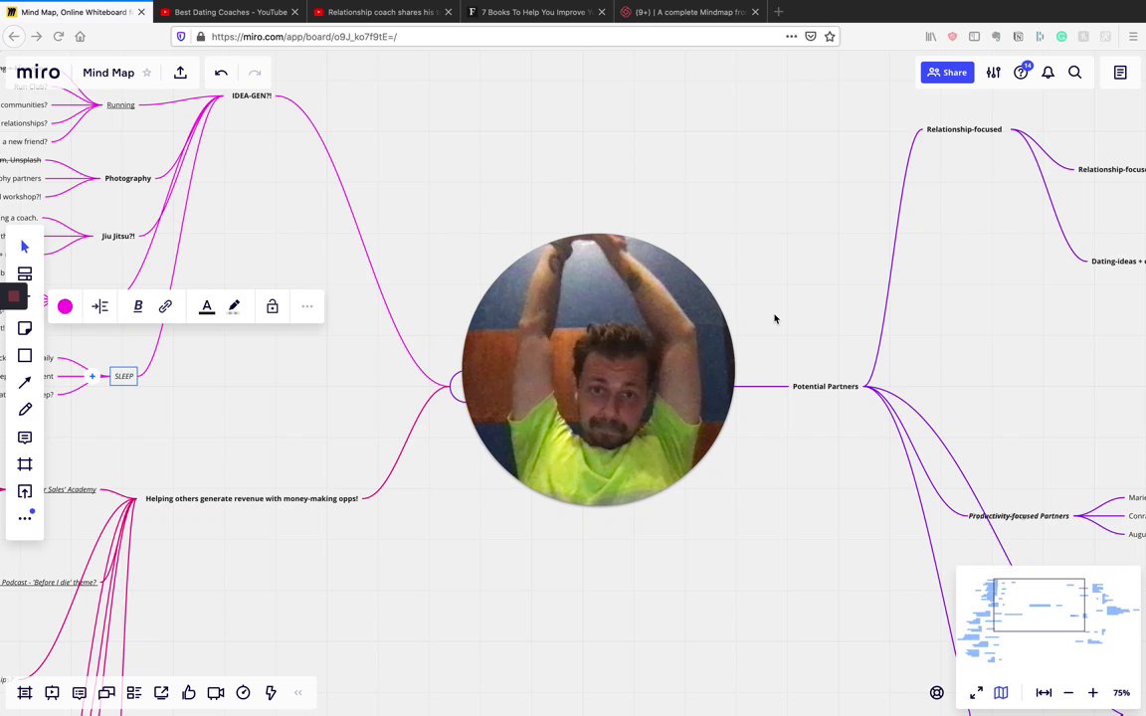The width and height of the screenshot is (1146, 716).
Task: Open frames panel in bottom toolbar
Action: point(25,692)
